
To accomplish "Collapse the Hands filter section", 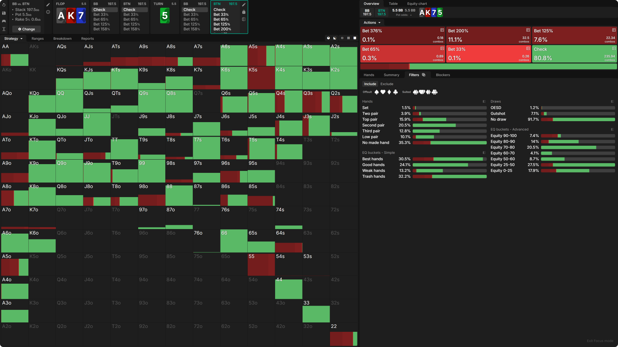I will (x=484, y=101).
